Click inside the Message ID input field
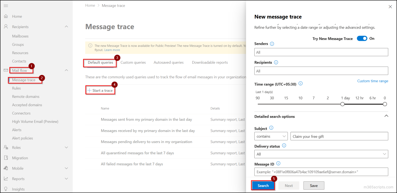 [x=320, y=172]
